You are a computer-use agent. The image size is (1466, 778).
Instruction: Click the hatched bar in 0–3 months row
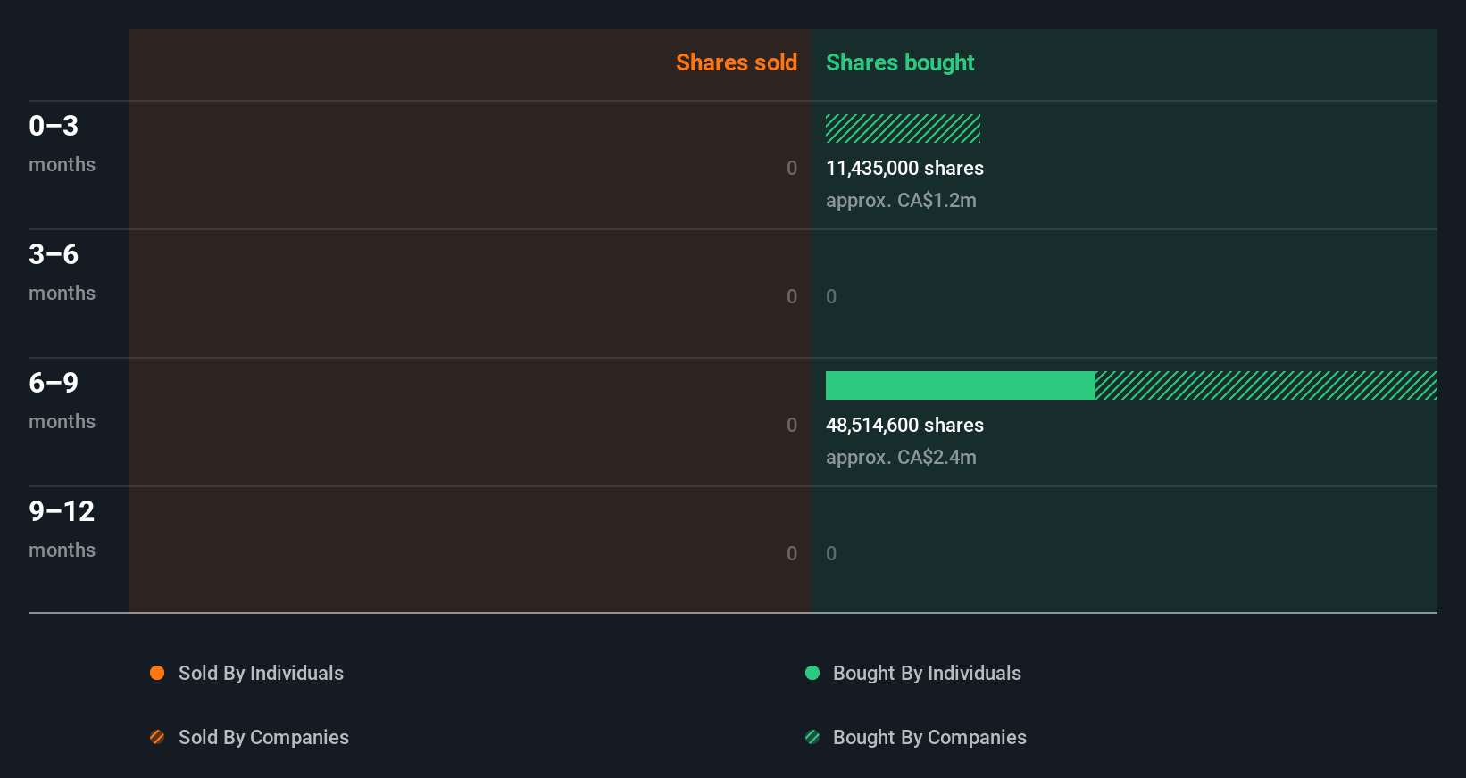point(903,128)
